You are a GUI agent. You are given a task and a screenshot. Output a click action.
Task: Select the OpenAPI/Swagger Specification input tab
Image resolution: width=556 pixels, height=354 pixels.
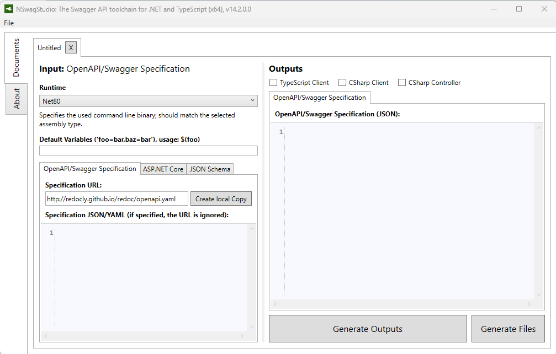click(89, 169)
